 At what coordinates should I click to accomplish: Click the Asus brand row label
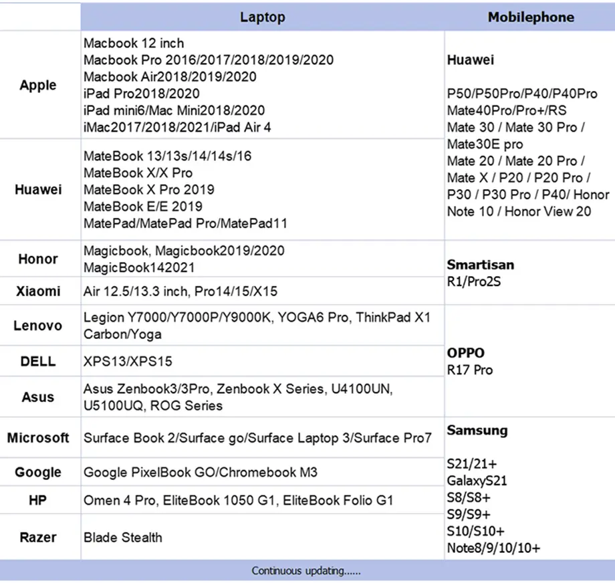(x=38, y=397)
